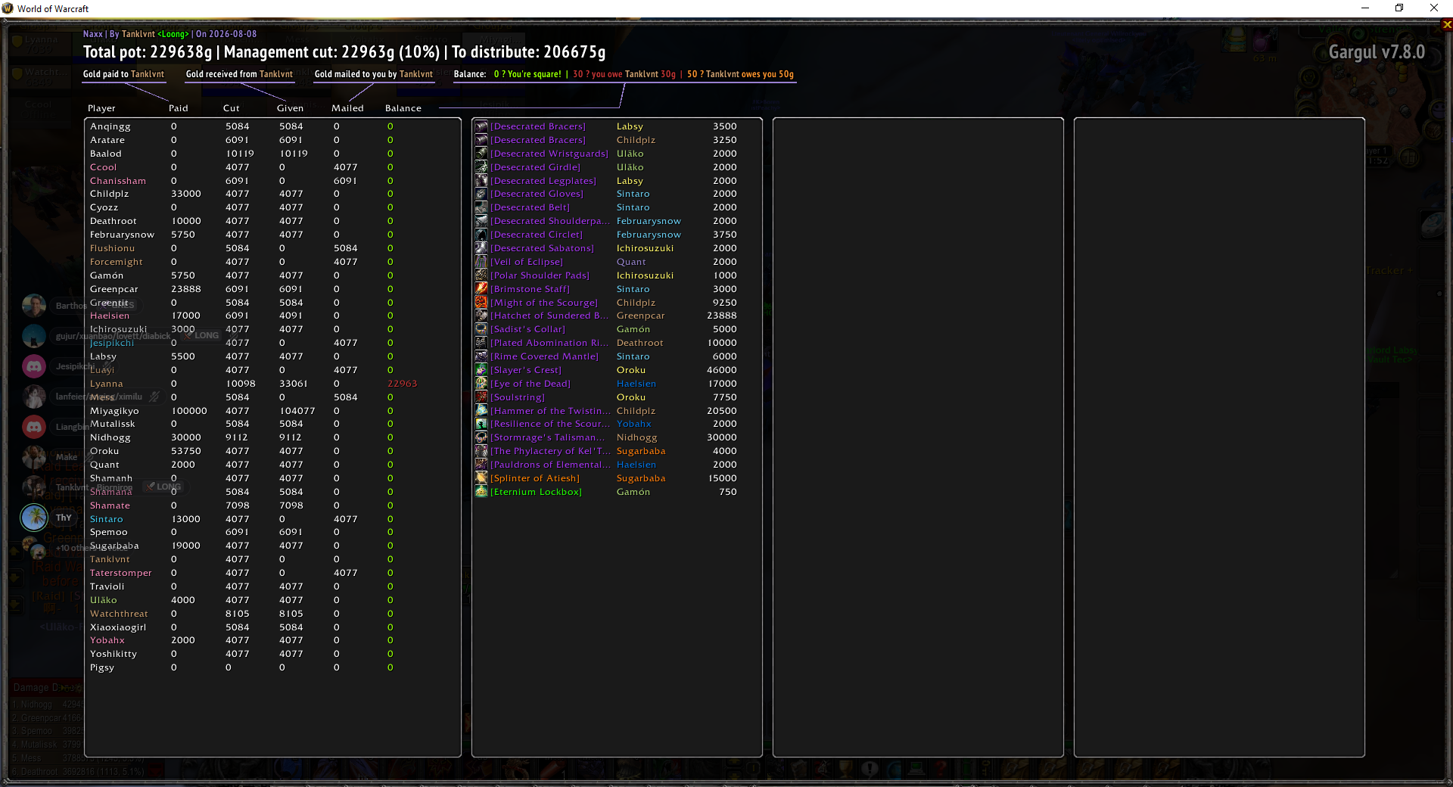Click the 'Mailed' column header
Image resolution: width=1453 pixels, height=787 pixels.
click(347, 108)
